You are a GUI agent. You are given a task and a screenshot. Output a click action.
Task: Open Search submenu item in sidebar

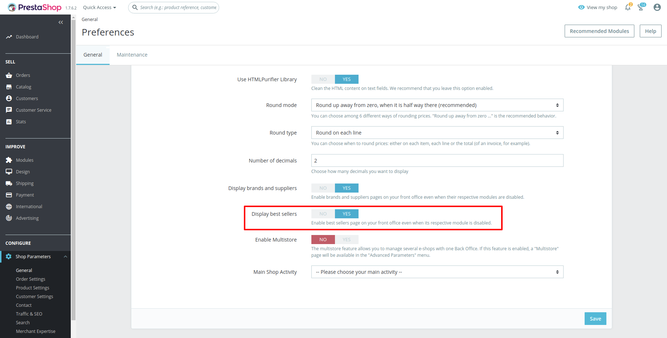point(23,323)
